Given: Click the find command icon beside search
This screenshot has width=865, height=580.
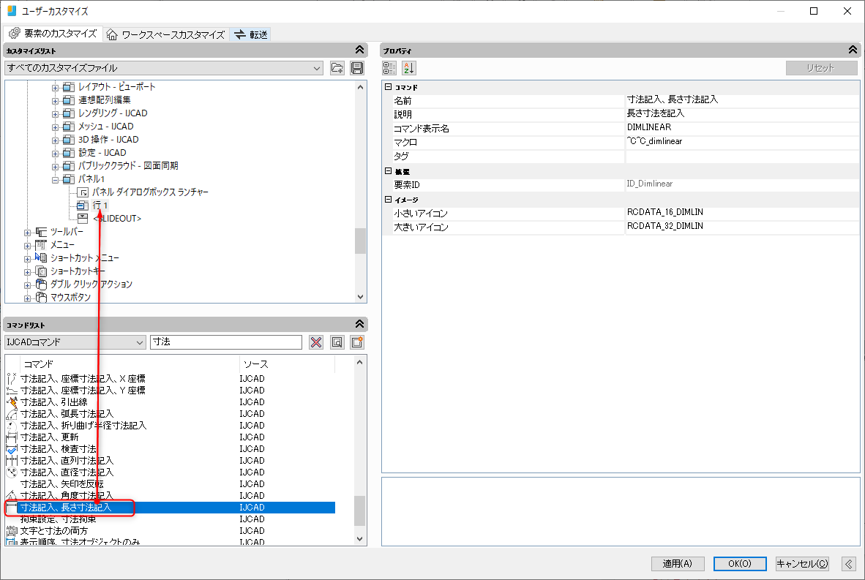Looking at the screenshot, I should coord(337,342).
